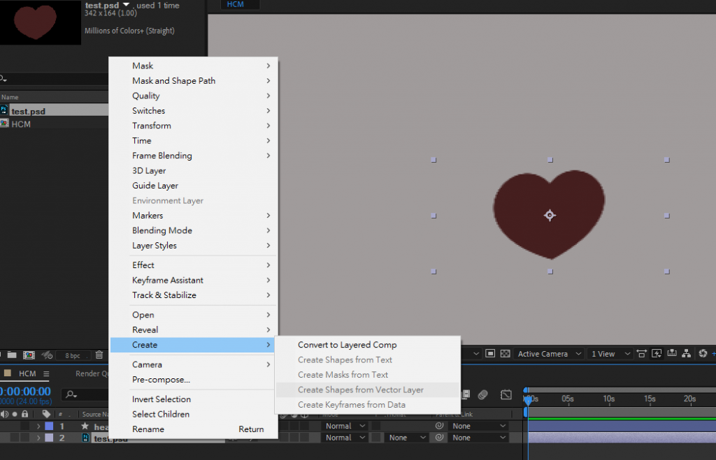
Task: Switch to the HCM viewer tab
Action: 236,5
